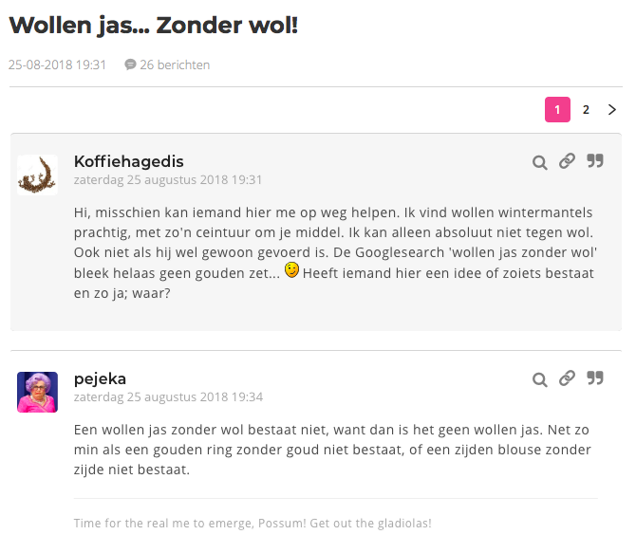
Task: Copy link icon on Koffiehagedis's post
Action: [x=567, y=161]
